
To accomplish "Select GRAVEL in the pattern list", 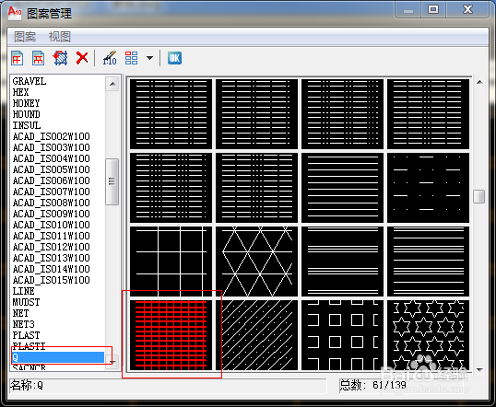I will (x=30, y=81).
